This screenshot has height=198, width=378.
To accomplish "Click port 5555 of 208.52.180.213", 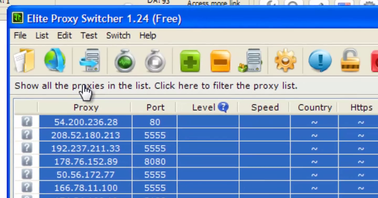I will click(x=155, y=135).
